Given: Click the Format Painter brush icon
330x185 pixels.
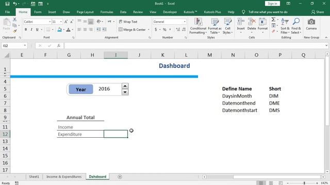Looking at the screenshot, I should 14,31.
